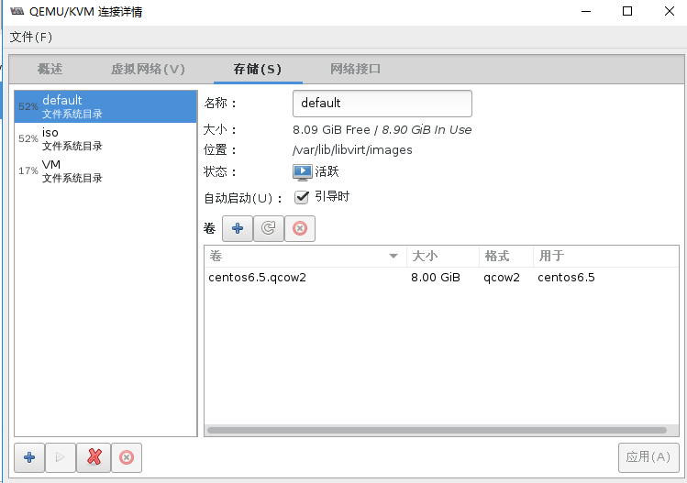Click the 应用(A) apply button
This screenshot has width=687, height=483.
pos(648,457)
